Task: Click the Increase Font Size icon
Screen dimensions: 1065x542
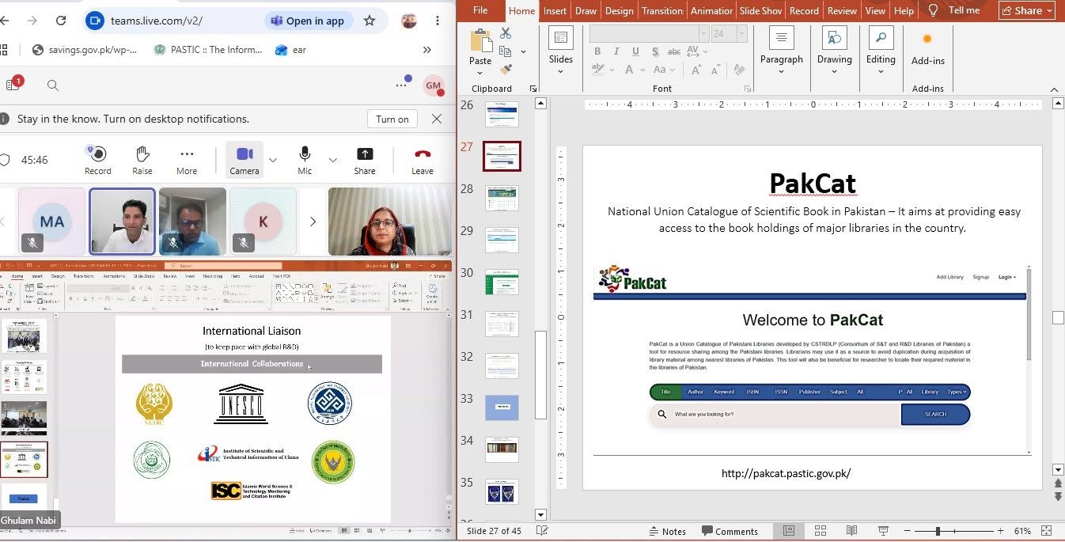Action: [697, 70]
